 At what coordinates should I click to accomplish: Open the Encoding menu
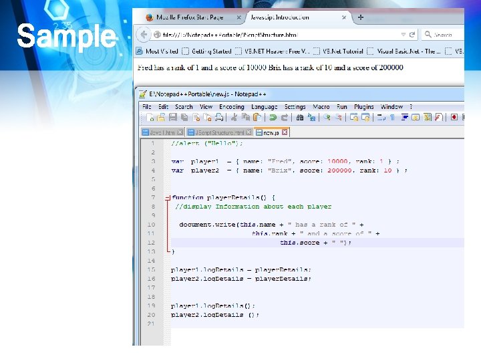[x=232, y=106]
